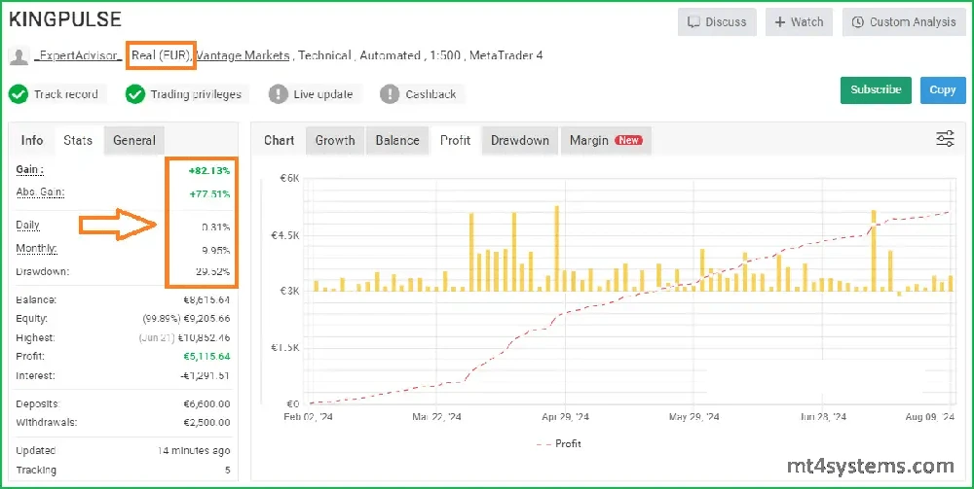Subscribe to the KINGPULSE system

tap(876, 89)
